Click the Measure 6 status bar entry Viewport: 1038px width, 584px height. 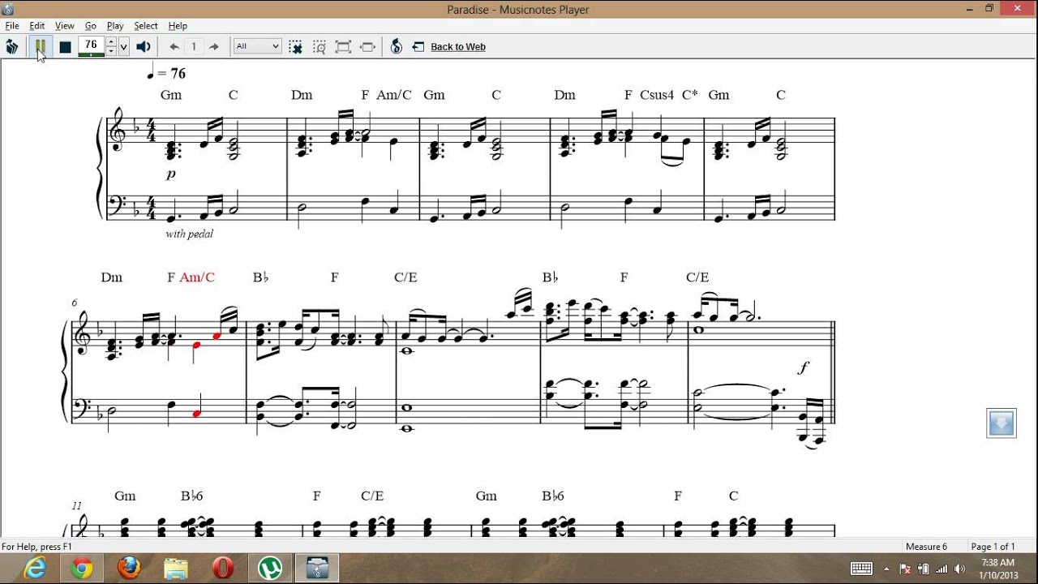click(x=926, y=547)
